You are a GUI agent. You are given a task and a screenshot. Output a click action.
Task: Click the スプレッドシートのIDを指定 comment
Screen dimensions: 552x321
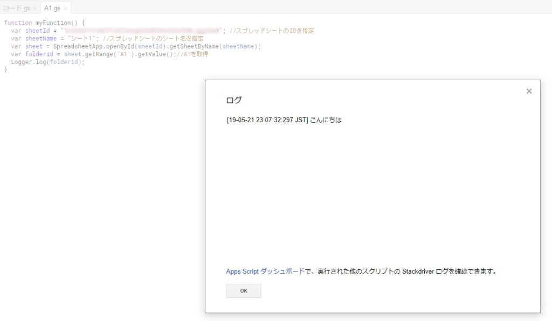coord(275,31)
